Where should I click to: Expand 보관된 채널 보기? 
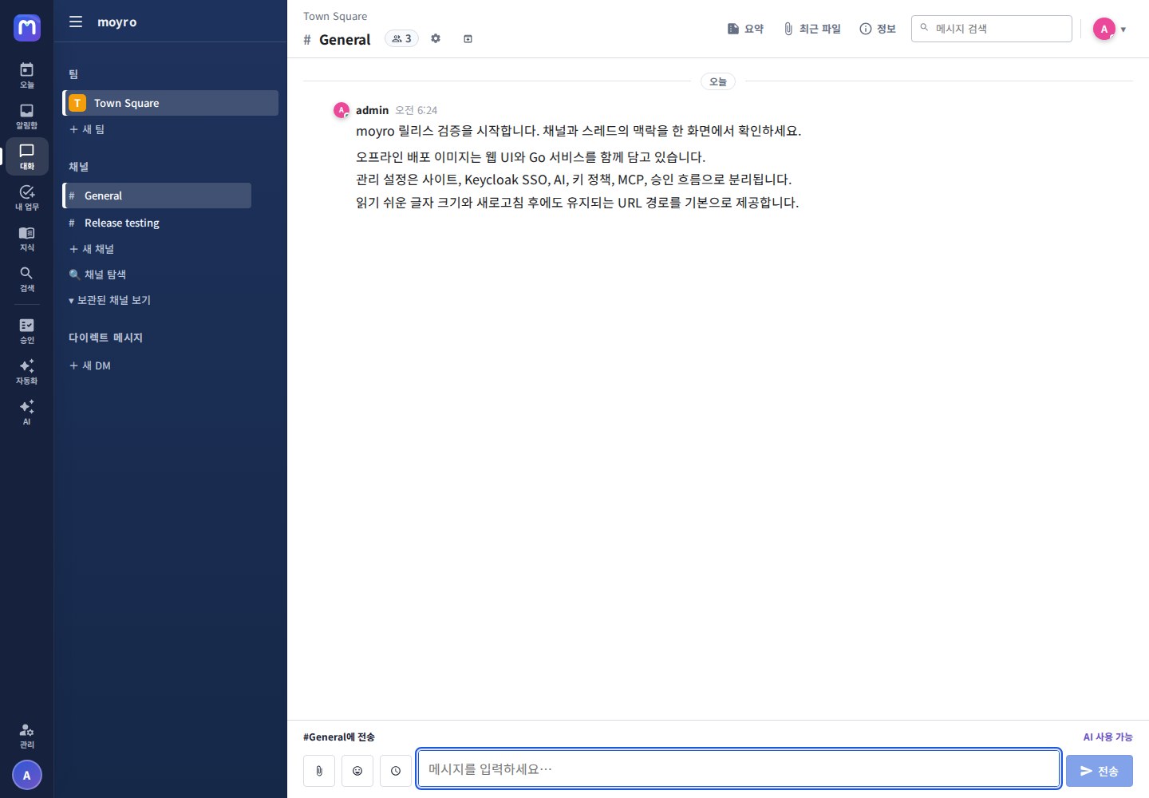tap(109, 300)
